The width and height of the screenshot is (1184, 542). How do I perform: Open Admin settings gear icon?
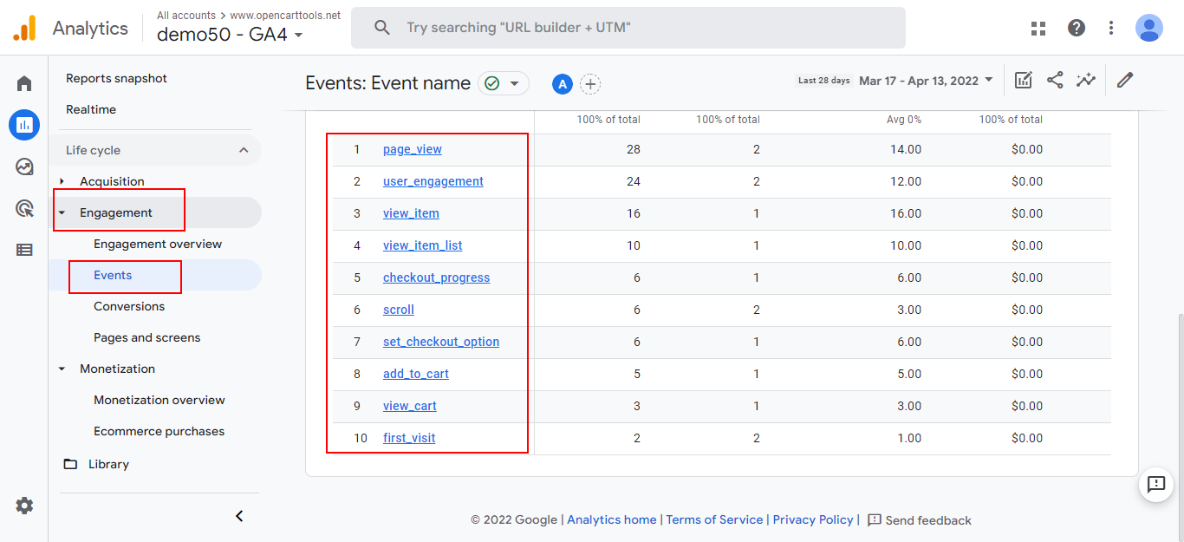tap(24, 506)
